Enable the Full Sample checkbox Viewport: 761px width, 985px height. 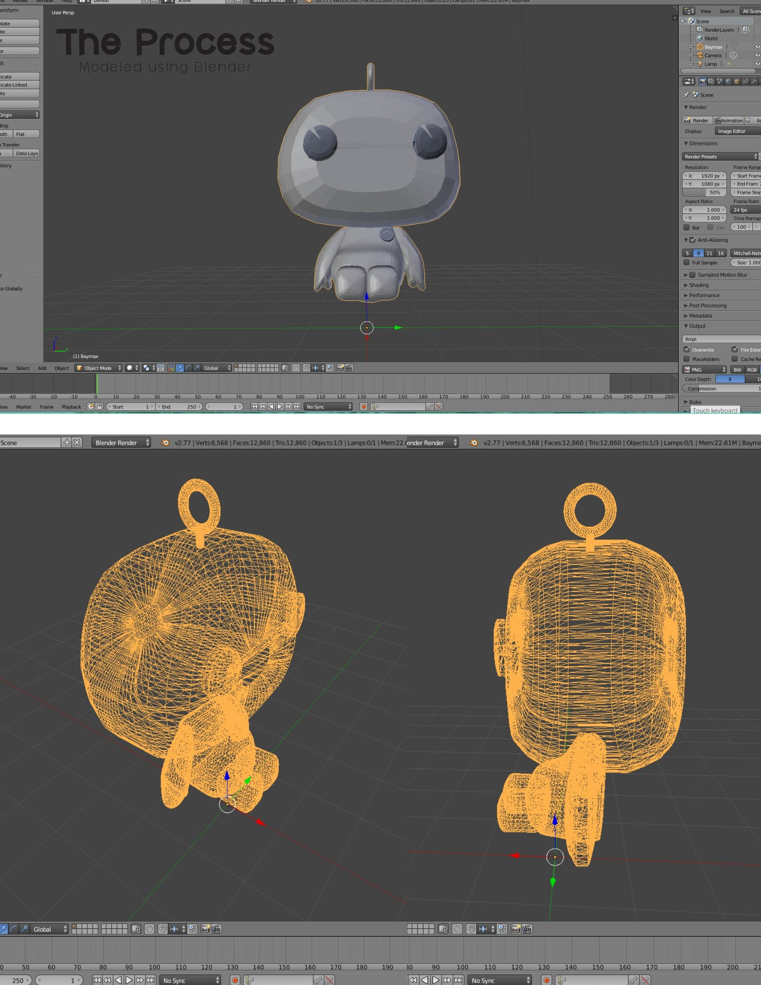(x=686, y=262)
